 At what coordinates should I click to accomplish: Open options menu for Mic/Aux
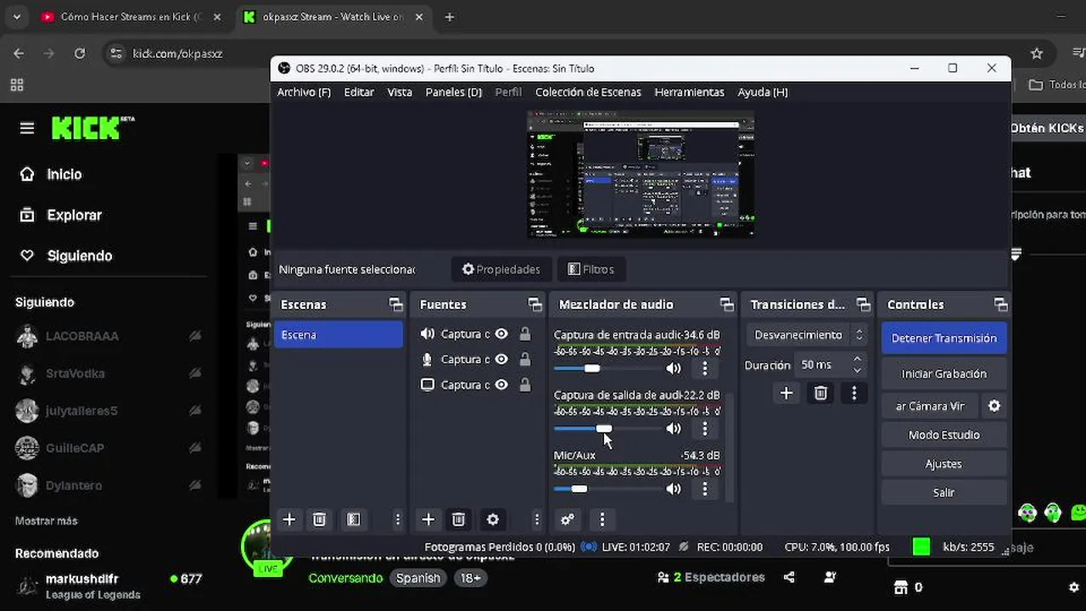pos(704,489)
